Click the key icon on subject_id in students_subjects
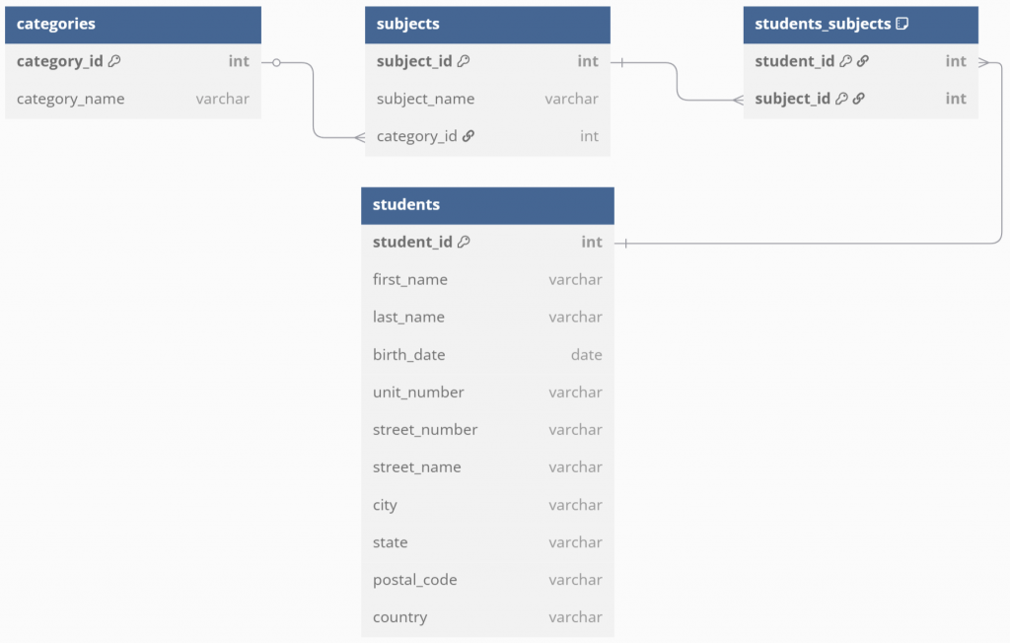The width and height of the screenshot is (1010, 643). click(841, 99)
